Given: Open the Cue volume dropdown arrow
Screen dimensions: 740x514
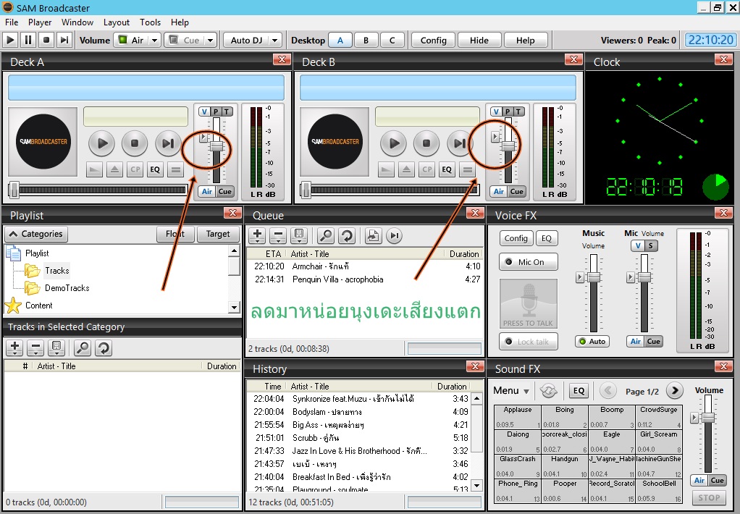Looking at the screenshot, I should click(211, 40).
